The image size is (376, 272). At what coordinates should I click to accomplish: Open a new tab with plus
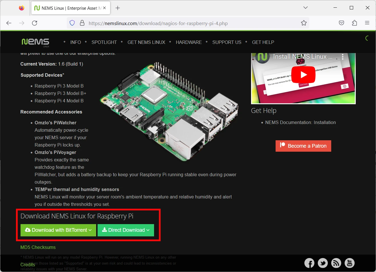point(118,8)
